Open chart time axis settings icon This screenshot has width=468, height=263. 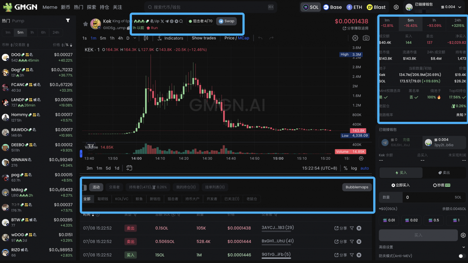(361, 159)
